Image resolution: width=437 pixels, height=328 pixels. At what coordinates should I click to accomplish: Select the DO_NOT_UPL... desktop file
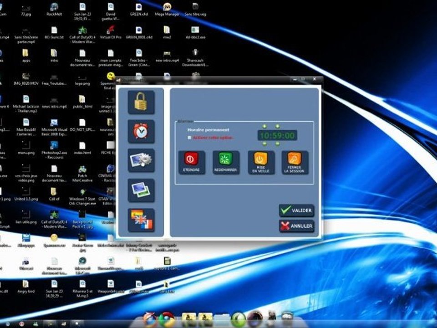(x=82, y=125)
